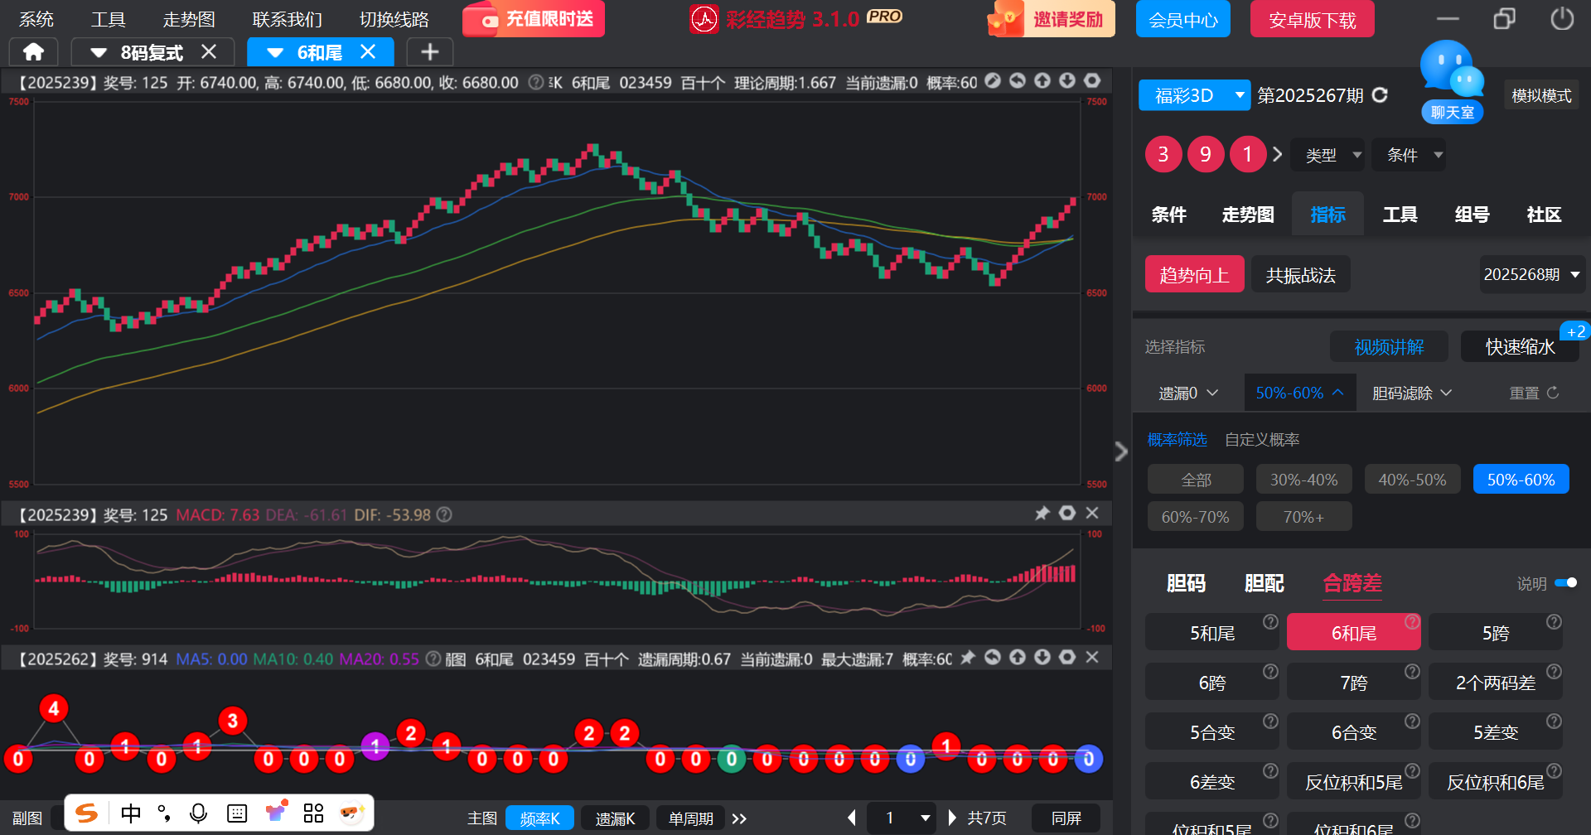Switch to the 走势图 tab in right panel
The height and width of the screenshot is (835, 1591).
click(x=1247, y=215)
